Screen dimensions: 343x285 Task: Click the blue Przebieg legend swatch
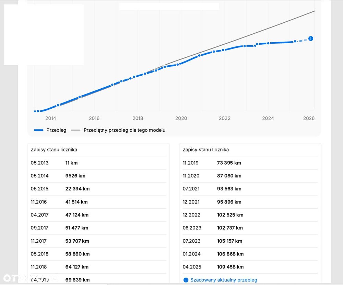(39, 130)
